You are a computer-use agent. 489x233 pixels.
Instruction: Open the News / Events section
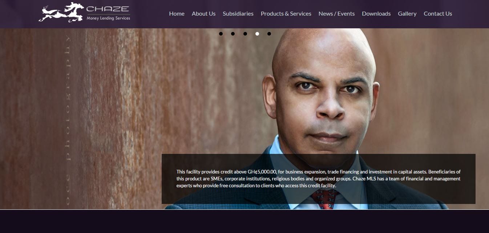(336, 13)
